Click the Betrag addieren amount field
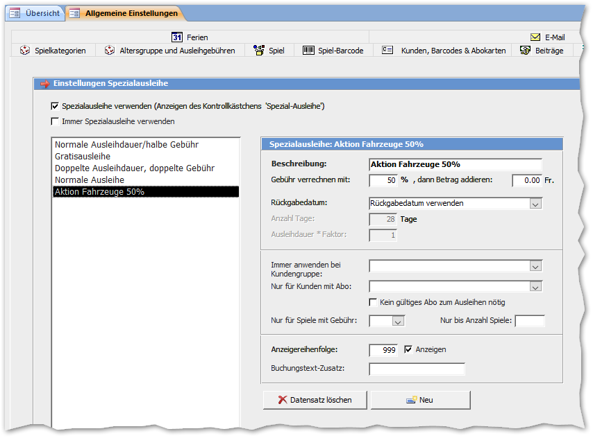Screen dimensions: 593x438 (527, 180)
